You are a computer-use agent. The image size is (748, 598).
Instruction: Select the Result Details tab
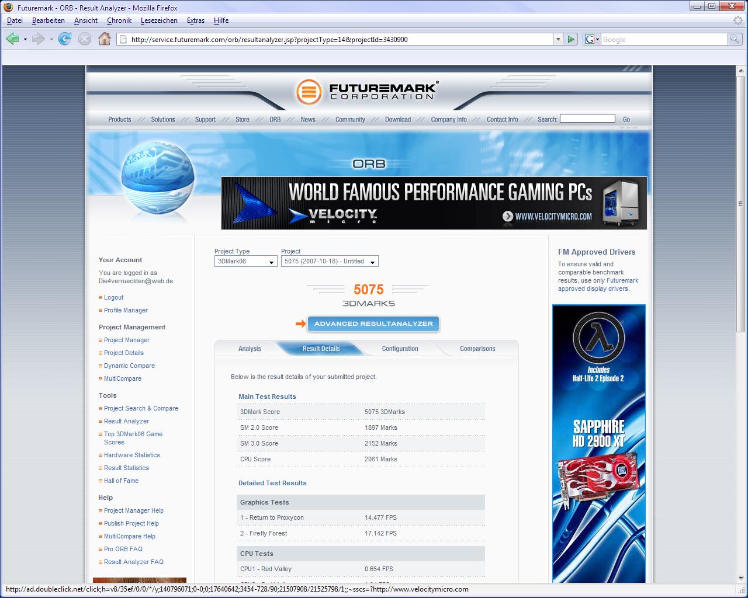321,349
